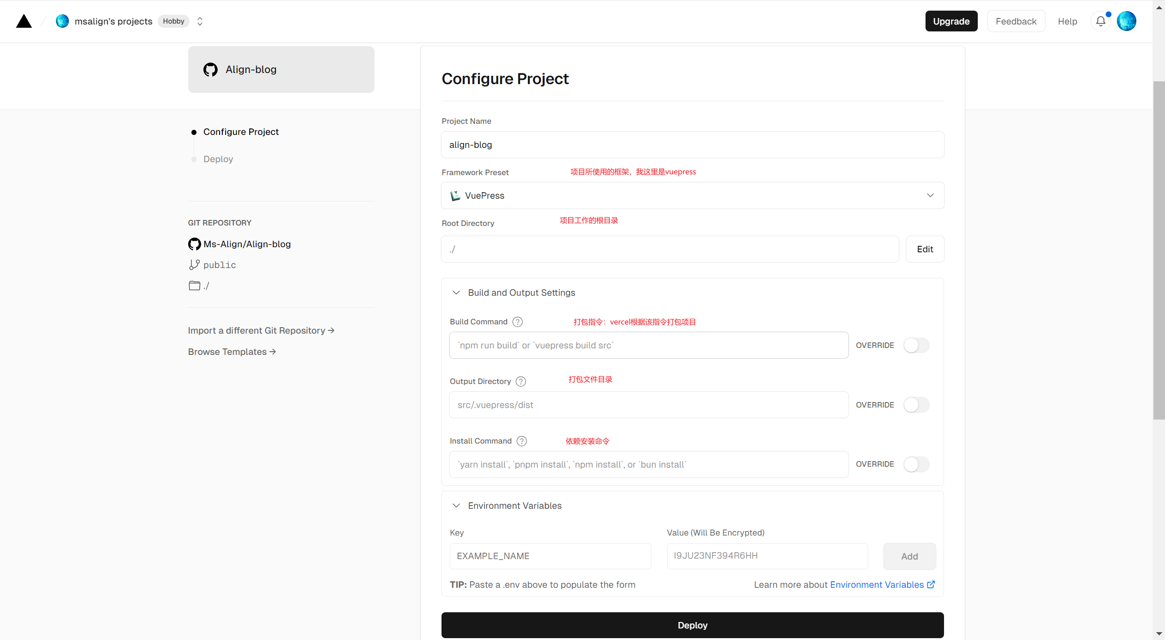Image resolution: width=1165 pixels, height=640 pixels.
Task: Click the page vertical scrollbar thumb
Action: (1159, 250)
